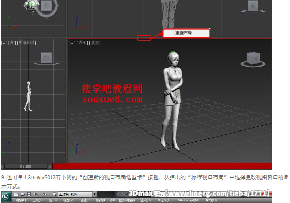Viewport: 290px width, 203px height.
Task: Open the [左] view label menu
Action: (x=12, y=43)
